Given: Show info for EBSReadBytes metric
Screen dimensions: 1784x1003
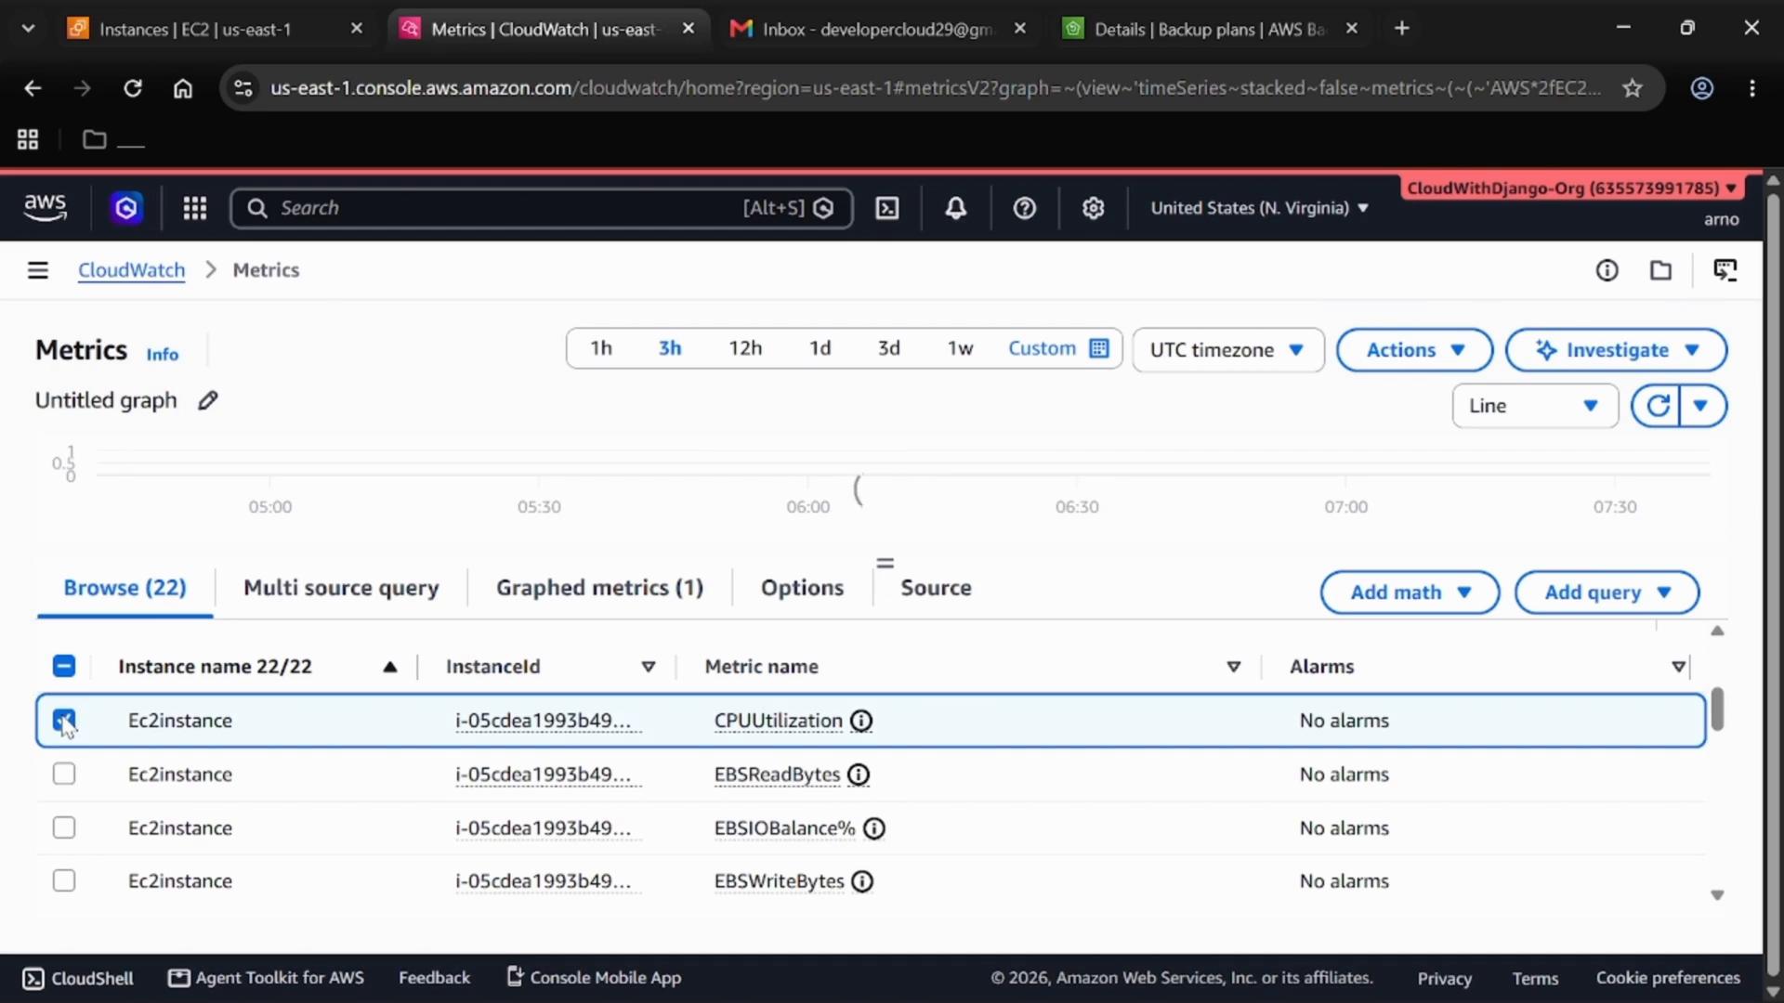Looking at the screenshot, I should coord(859,775).
